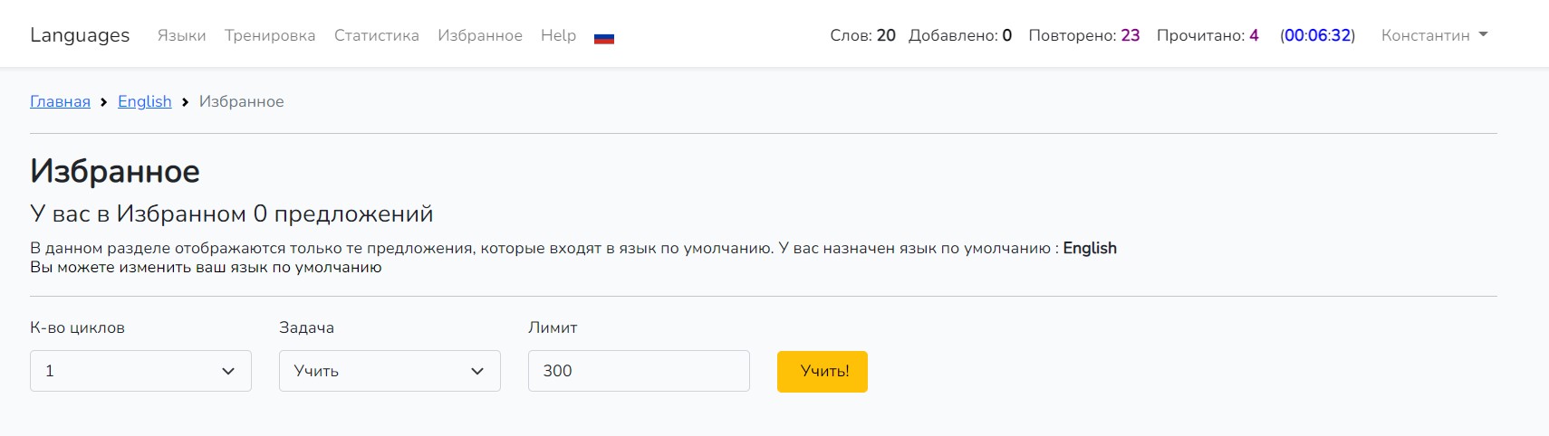Click the session timer 00:06:32

tap(1317, 35)
